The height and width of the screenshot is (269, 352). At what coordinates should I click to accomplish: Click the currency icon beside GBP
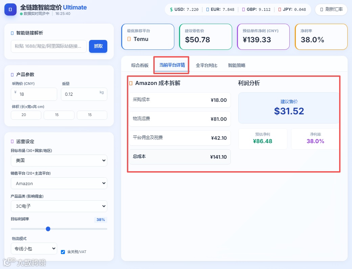pos(243,9)
